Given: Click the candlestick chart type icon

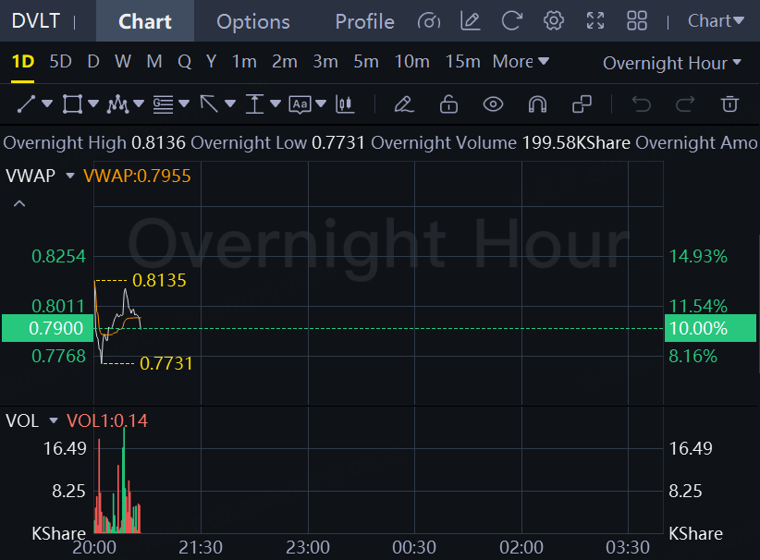Looking at the screenshot, I should (345, 104).
